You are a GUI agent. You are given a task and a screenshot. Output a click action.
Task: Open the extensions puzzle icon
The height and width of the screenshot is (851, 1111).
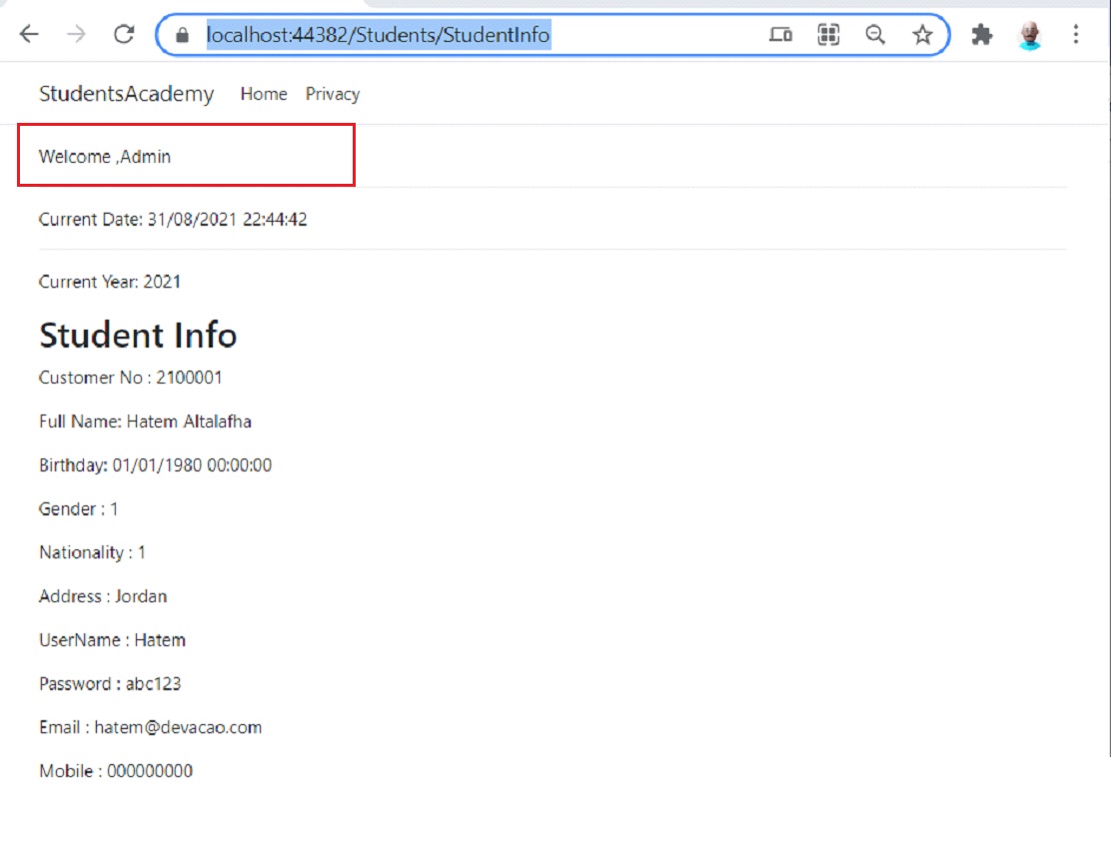[x=981, y=34]
